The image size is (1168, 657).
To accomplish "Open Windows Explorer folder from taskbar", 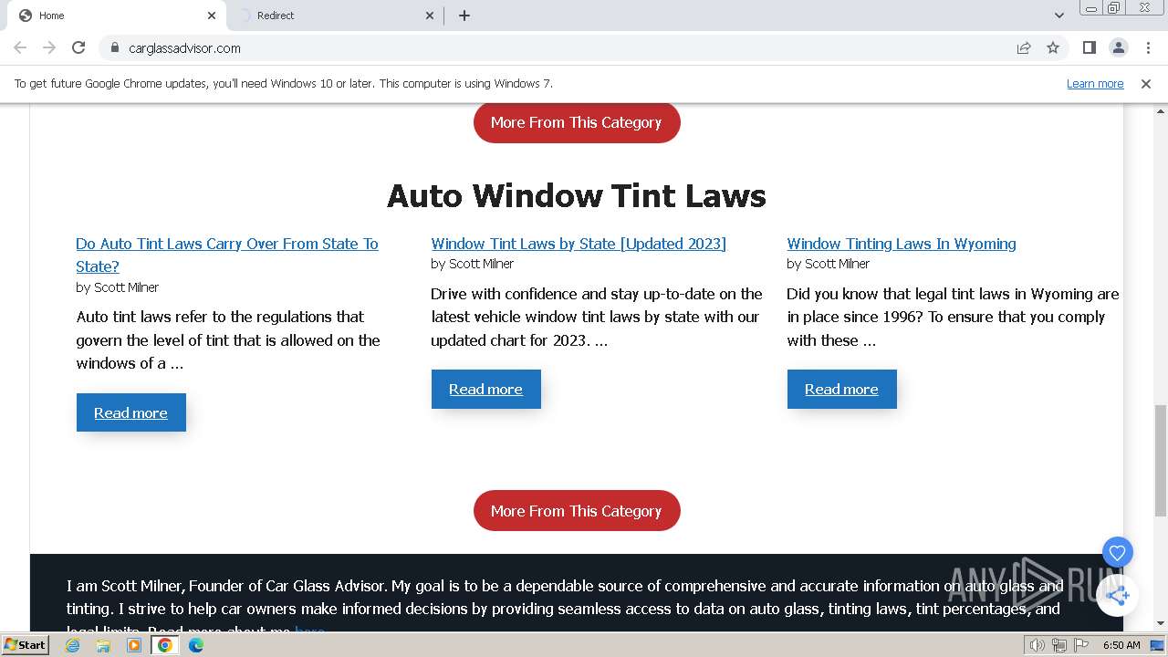I will coord(103,645).
